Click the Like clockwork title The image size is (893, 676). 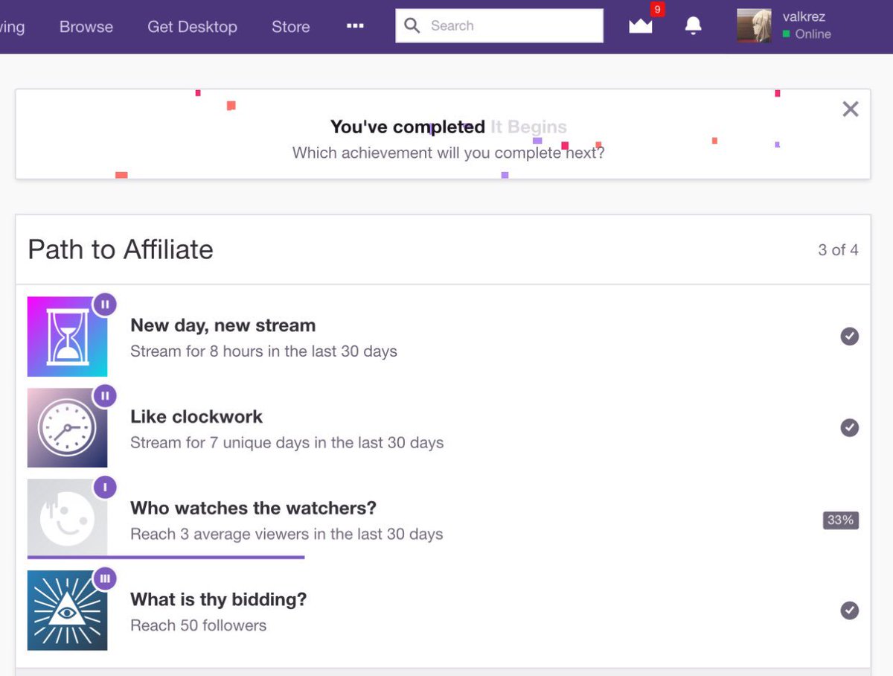(196, 417)
